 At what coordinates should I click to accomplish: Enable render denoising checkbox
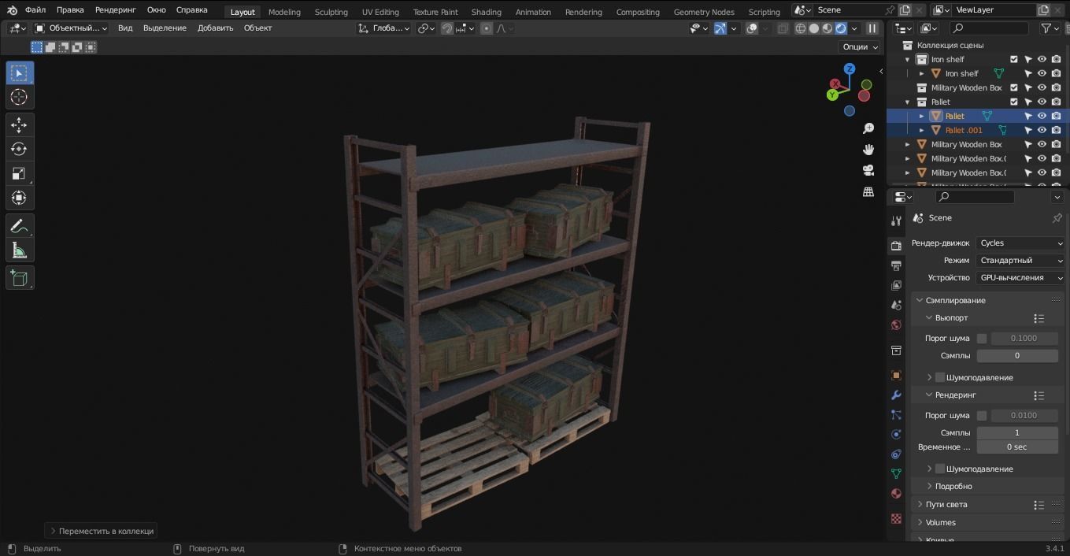pyautogui.click(x=940, y=469)
